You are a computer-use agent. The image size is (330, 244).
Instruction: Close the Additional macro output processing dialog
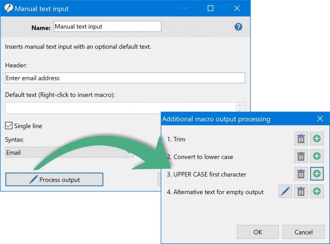coord(320,119)
